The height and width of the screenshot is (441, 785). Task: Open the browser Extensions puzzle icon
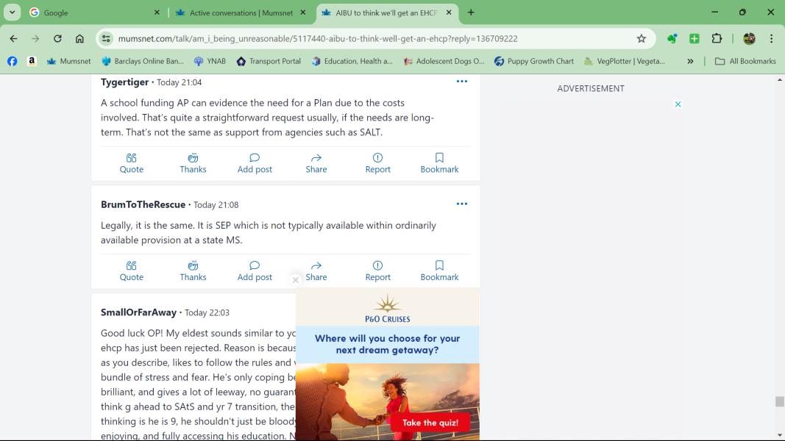point(717,39)
